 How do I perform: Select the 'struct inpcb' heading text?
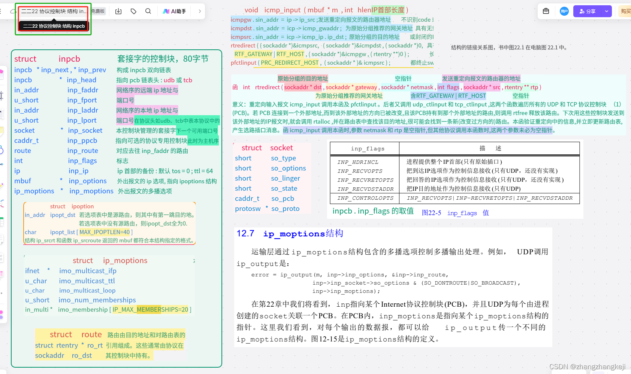point(47,59)
